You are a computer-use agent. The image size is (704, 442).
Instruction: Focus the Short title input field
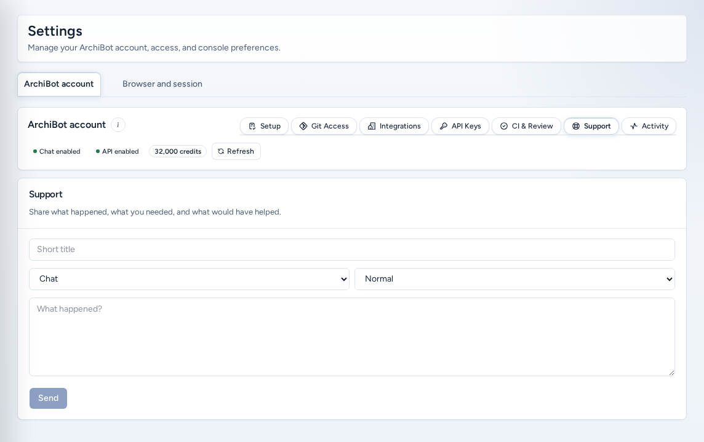tap(352, 250)
